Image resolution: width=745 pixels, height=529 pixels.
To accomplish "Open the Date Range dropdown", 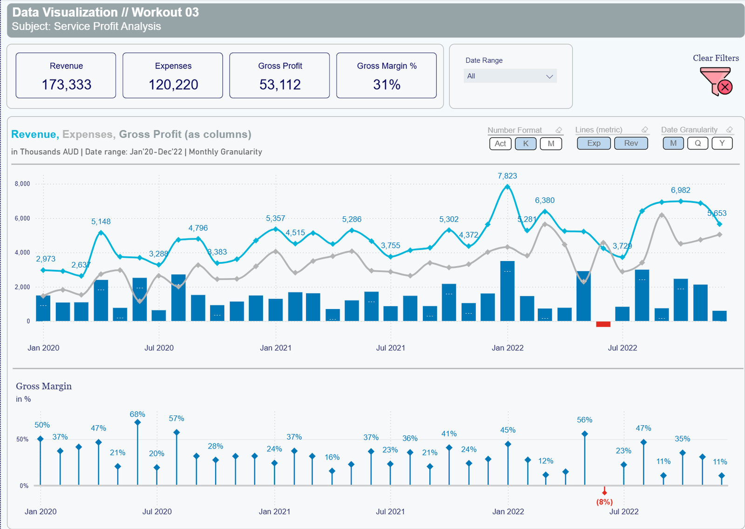I will pyautogui.click(x=510, y=76).
